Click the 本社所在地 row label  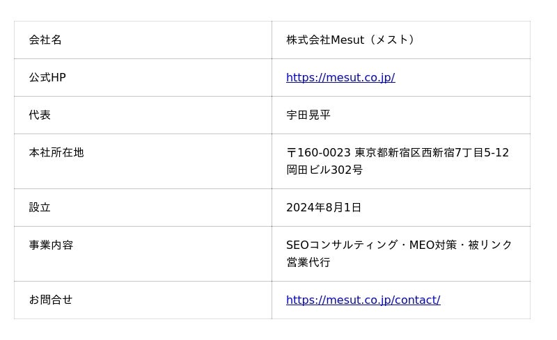56,153
